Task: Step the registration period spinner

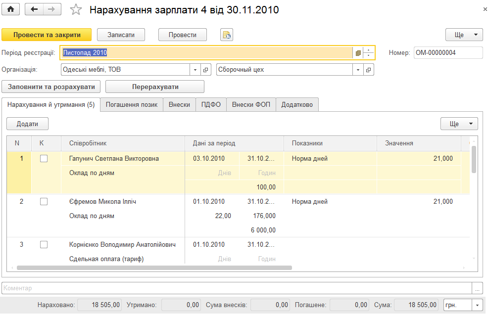Action: pos(368,52)
